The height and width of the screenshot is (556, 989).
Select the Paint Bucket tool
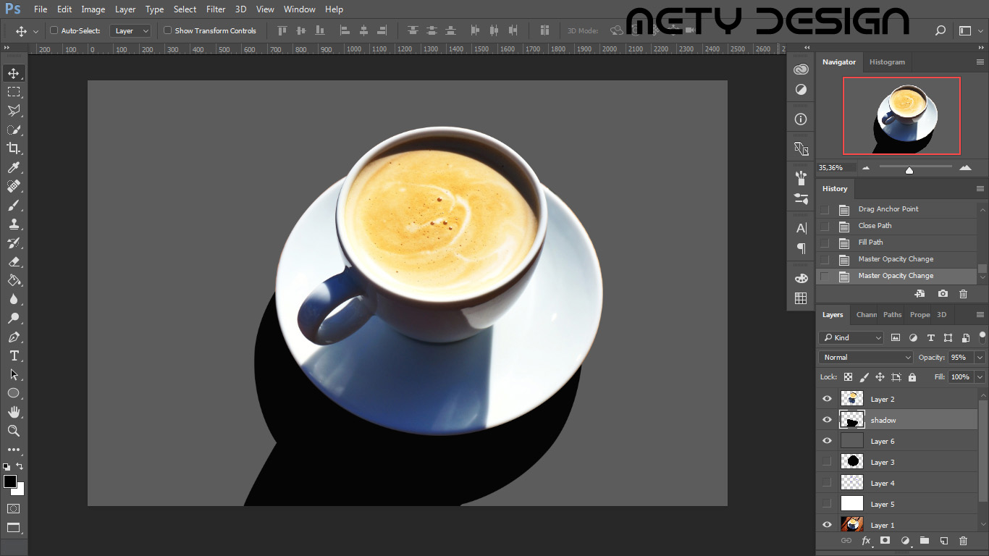[x=14, y=280]
